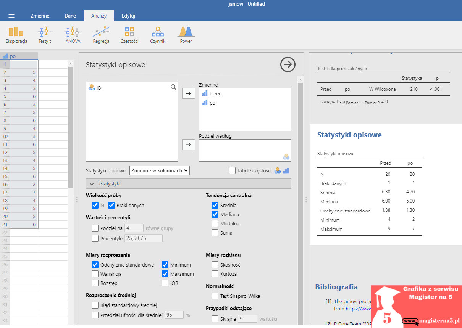Enable the Modalna checkbox
462x328 pixels.
(215, 223)
